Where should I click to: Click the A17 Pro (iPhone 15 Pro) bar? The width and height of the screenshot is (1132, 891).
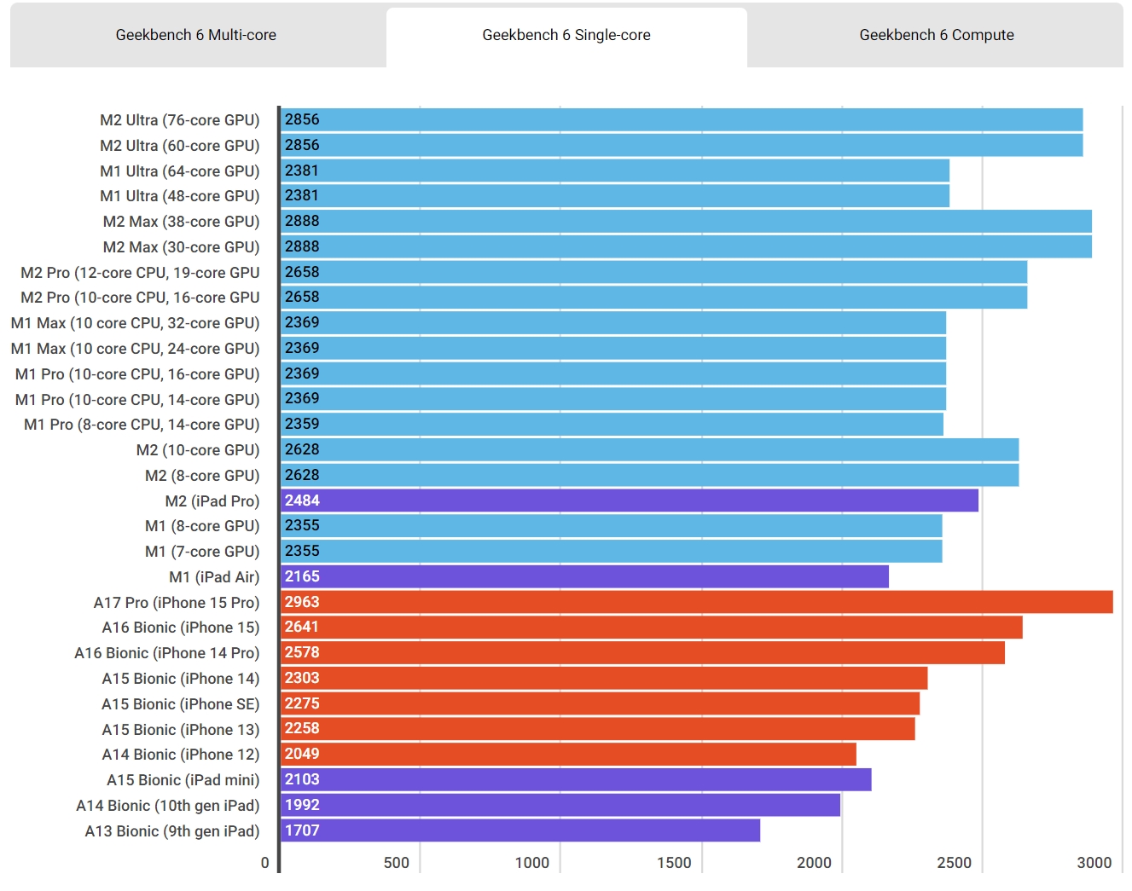[697, 602]
